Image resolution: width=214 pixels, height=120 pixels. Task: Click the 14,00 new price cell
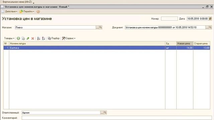point(185,48)
